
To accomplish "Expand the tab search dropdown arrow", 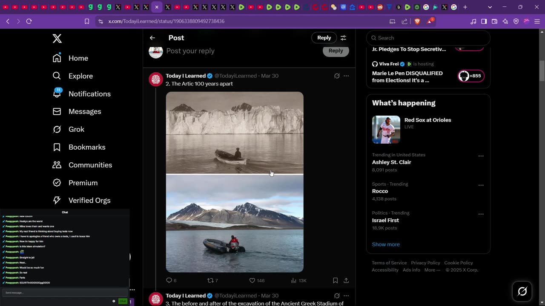I will 490,7.
